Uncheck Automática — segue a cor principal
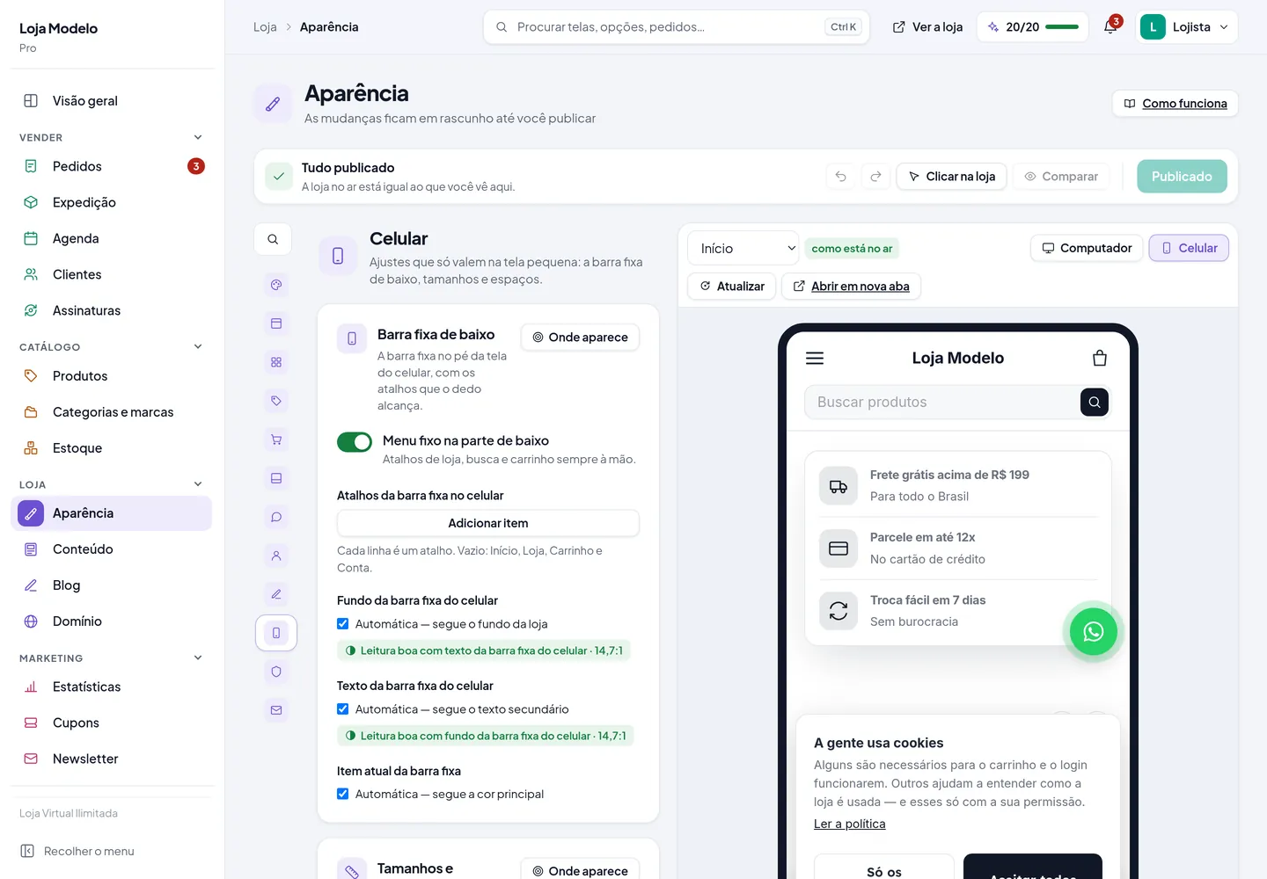The width and height of the screenshot is (1267, 879). (x=343, y=794)
